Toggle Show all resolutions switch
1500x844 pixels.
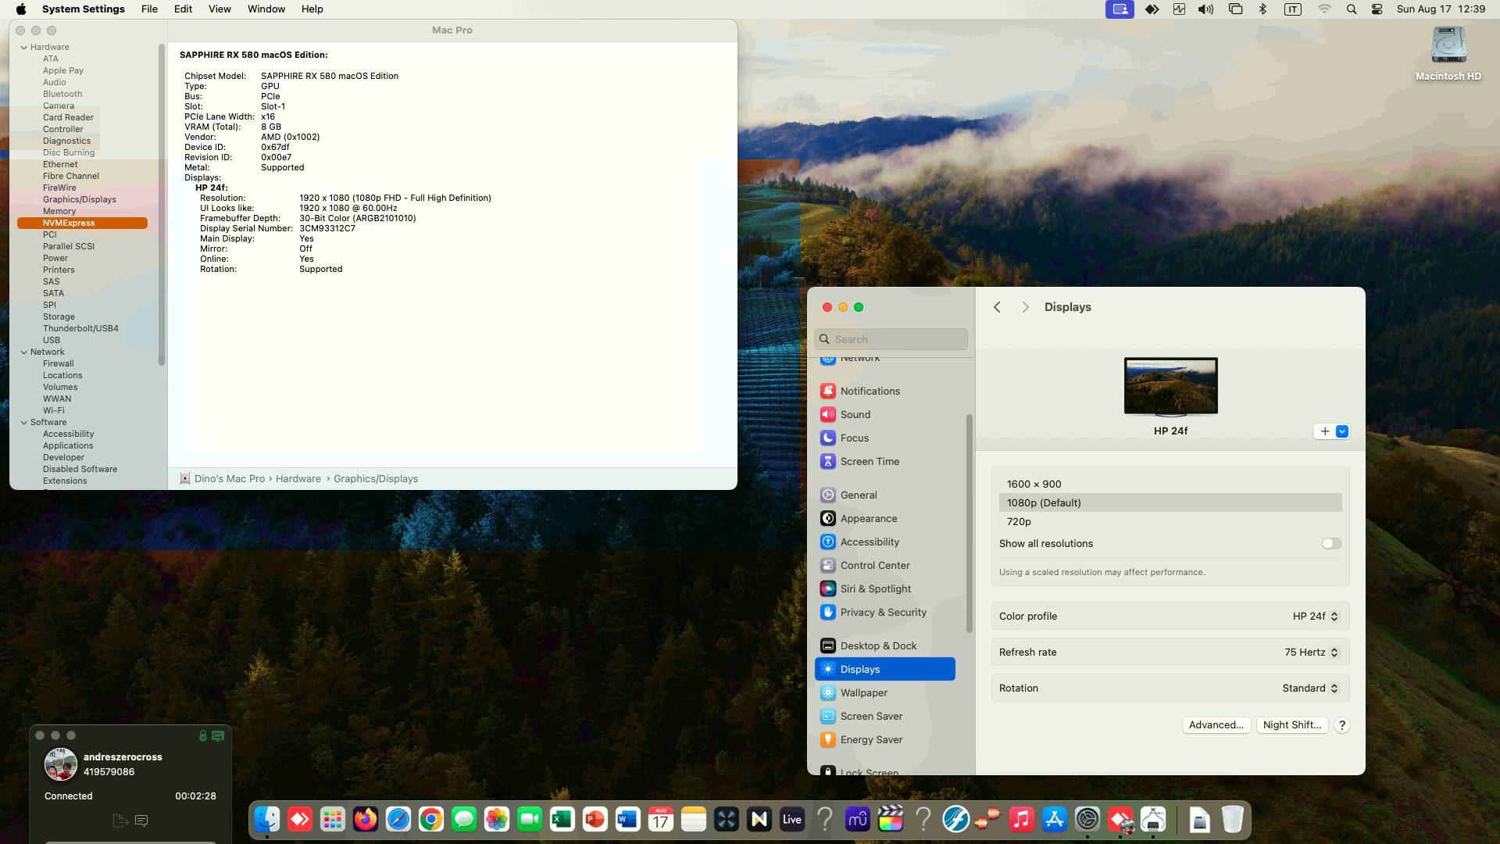tap(1332, 544)
